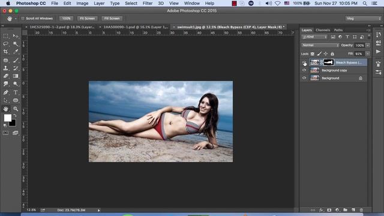Open the Normal blend mode dropdown
Image resolution: width=384 pixels, height=216 pixels.
point(320,45)
